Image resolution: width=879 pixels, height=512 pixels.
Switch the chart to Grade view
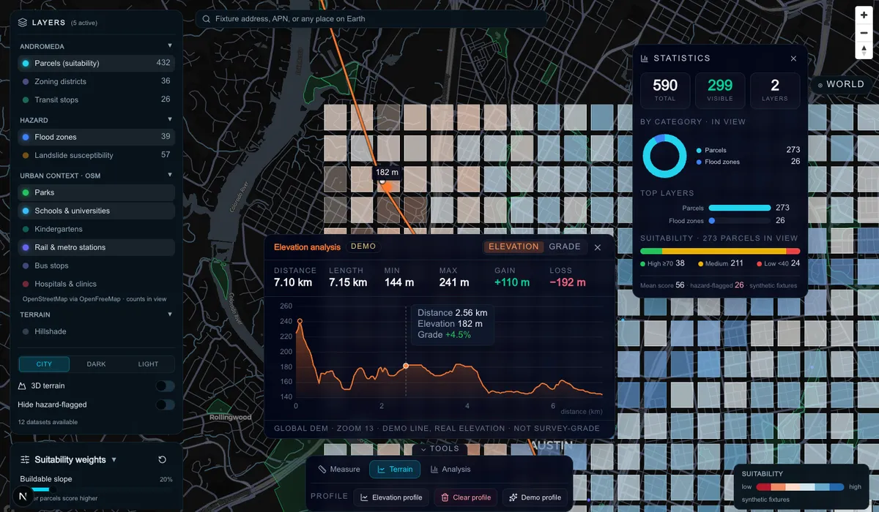coord(565,247)
